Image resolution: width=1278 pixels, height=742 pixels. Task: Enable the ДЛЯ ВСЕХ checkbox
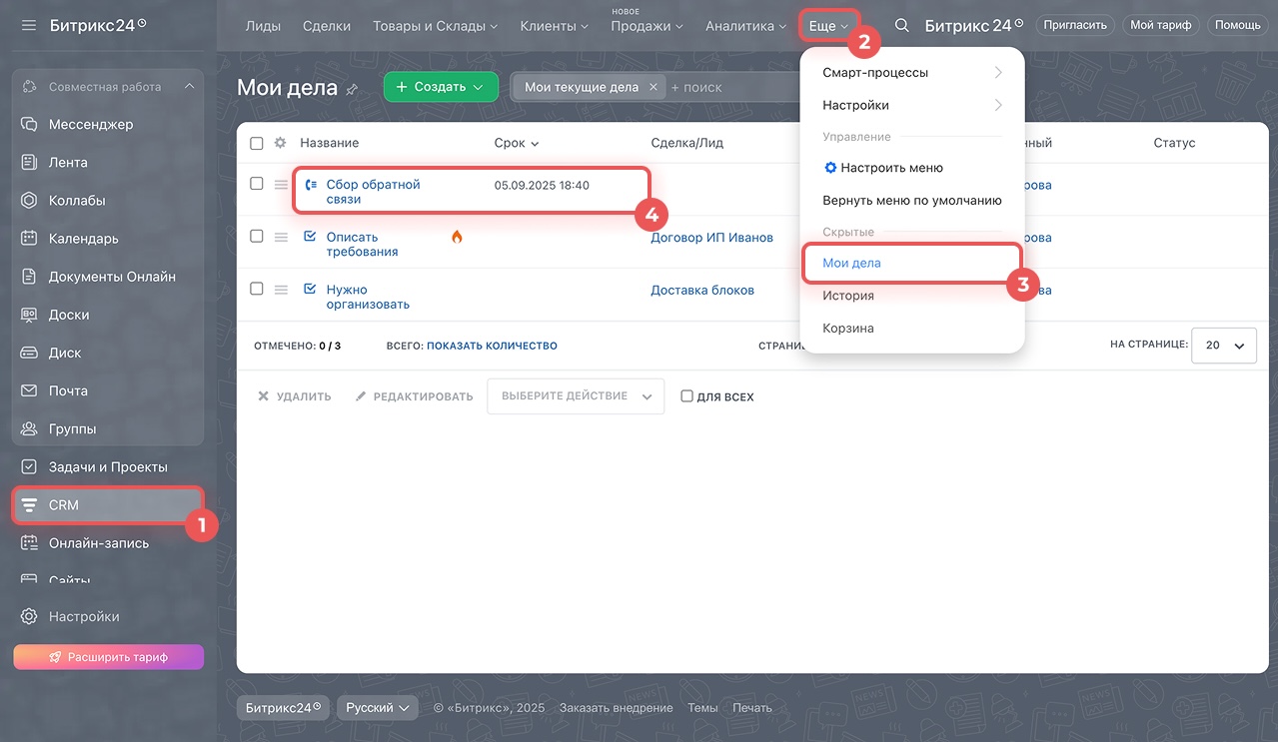tap(686, 396)
